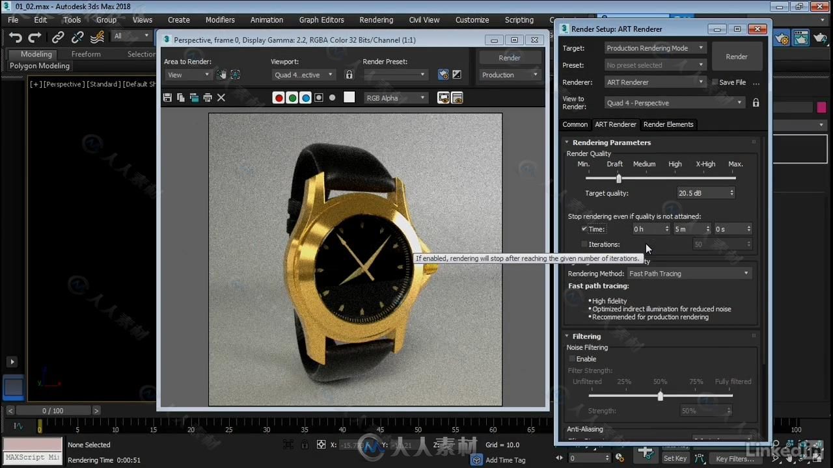Image resolution: width=833 pixels, height=468 pixels.
Task: Open the Area to Render View dropdown
Action: (x=188, y=75)
